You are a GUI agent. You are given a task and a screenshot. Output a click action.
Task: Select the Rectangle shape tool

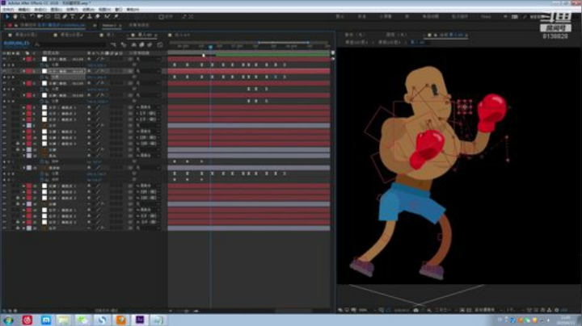[x=57, y=17]
